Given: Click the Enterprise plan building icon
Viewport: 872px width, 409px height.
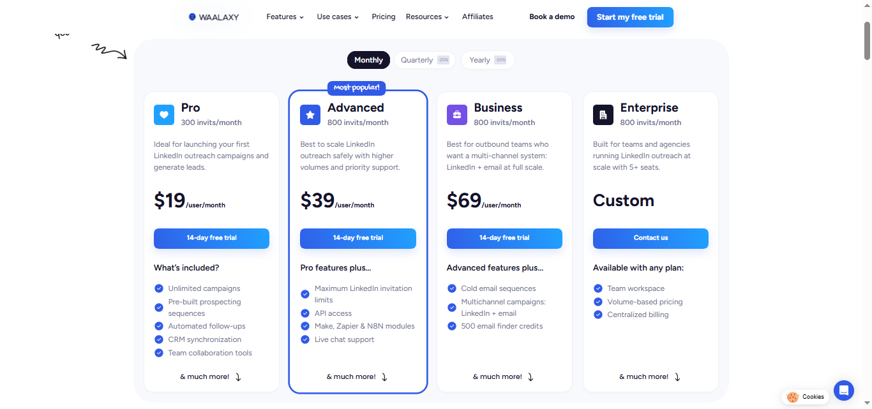Looking at the screenshot, I should click(x=603, y=115).
